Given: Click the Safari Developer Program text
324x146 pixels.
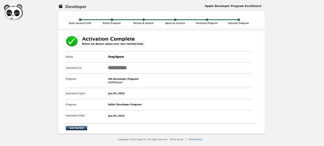Looking at the screenshot, I should point(125,104).
